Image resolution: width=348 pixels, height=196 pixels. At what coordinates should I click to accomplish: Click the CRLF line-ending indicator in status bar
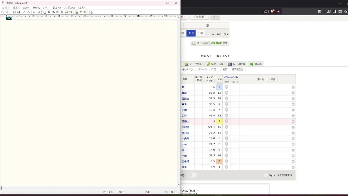(121, 192)
